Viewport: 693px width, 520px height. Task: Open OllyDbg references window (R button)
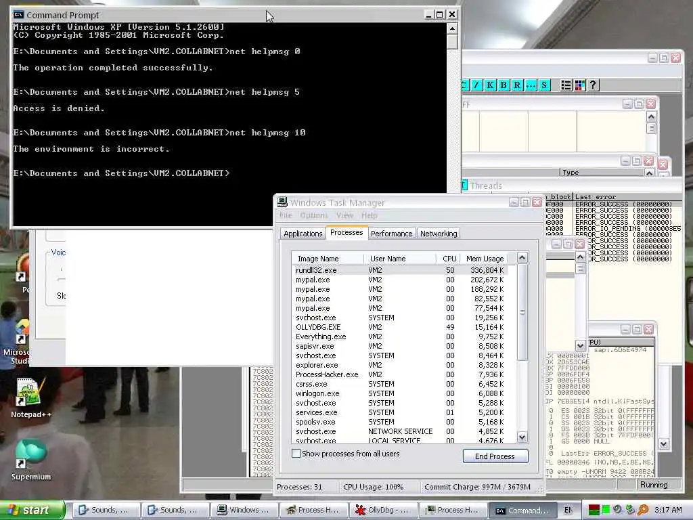tap(517, 85)
